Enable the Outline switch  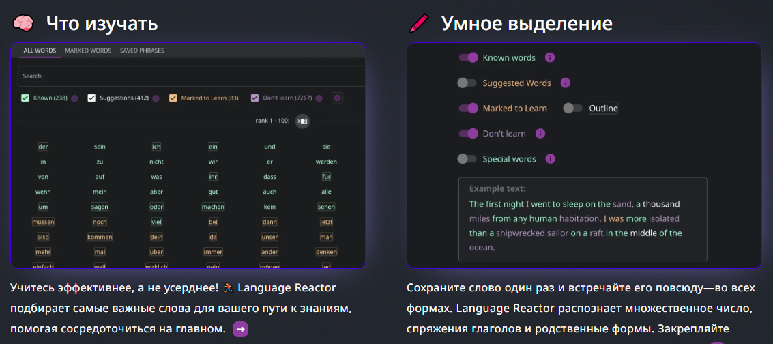[x=572, y=109]
